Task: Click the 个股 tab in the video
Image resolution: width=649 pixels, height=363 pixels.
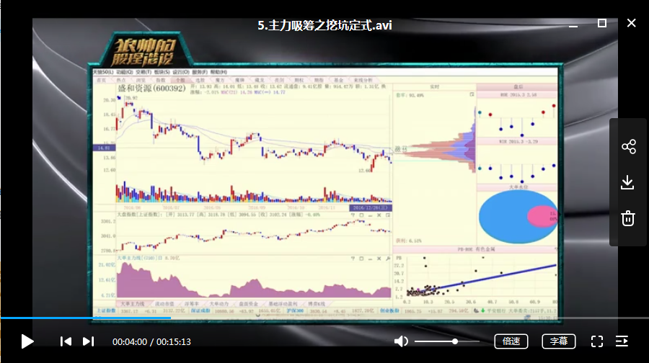Action: 180,80
